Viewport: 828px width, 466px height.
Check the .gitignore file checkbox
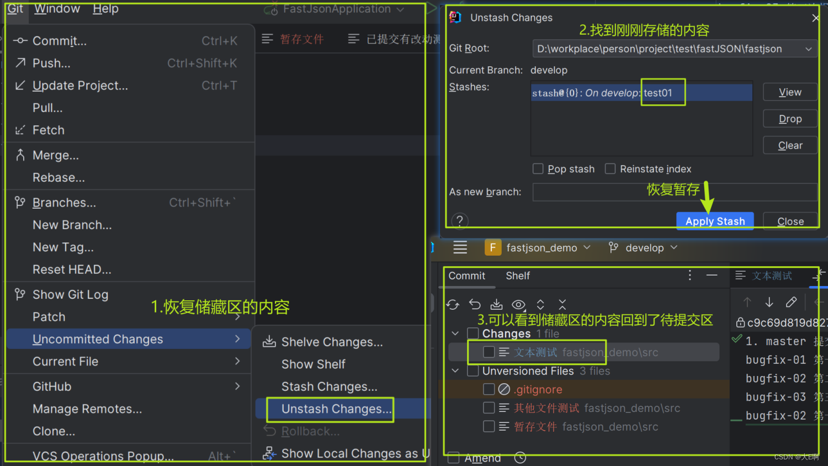[x=489, y=389]
